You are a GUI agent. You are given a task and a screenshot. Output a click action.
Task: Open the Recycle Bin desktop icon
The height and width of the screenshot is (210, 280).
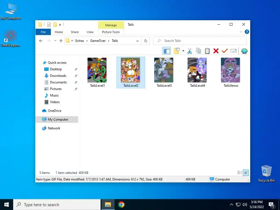click(x=266, y=174)
